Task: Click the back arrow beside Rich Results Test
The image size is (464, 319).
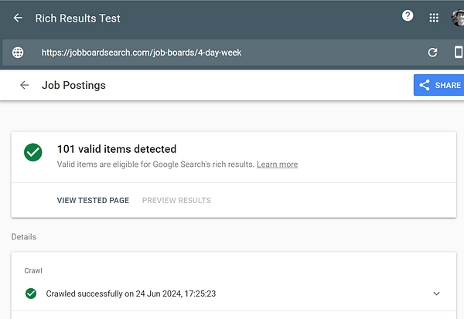Action: 18,18
